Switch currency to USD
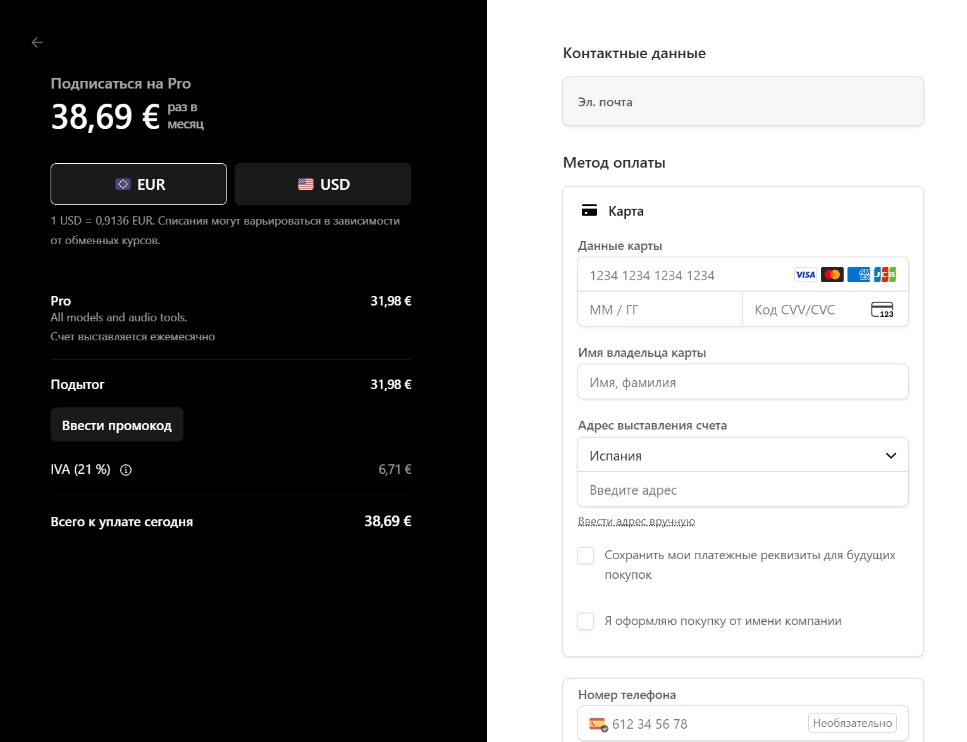 click(323, 184)
